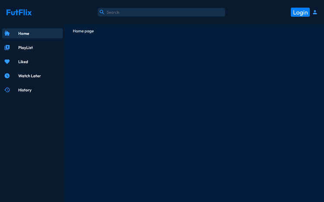Focus the Search input field
The height and width of the screenshot is (202, 324).
pyautogui.click(x=161, y=12)
